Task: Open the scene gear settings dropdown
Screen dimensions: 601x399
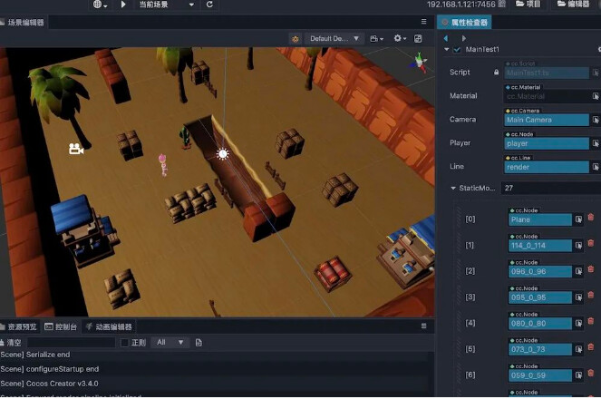Action: pos(400,38)
